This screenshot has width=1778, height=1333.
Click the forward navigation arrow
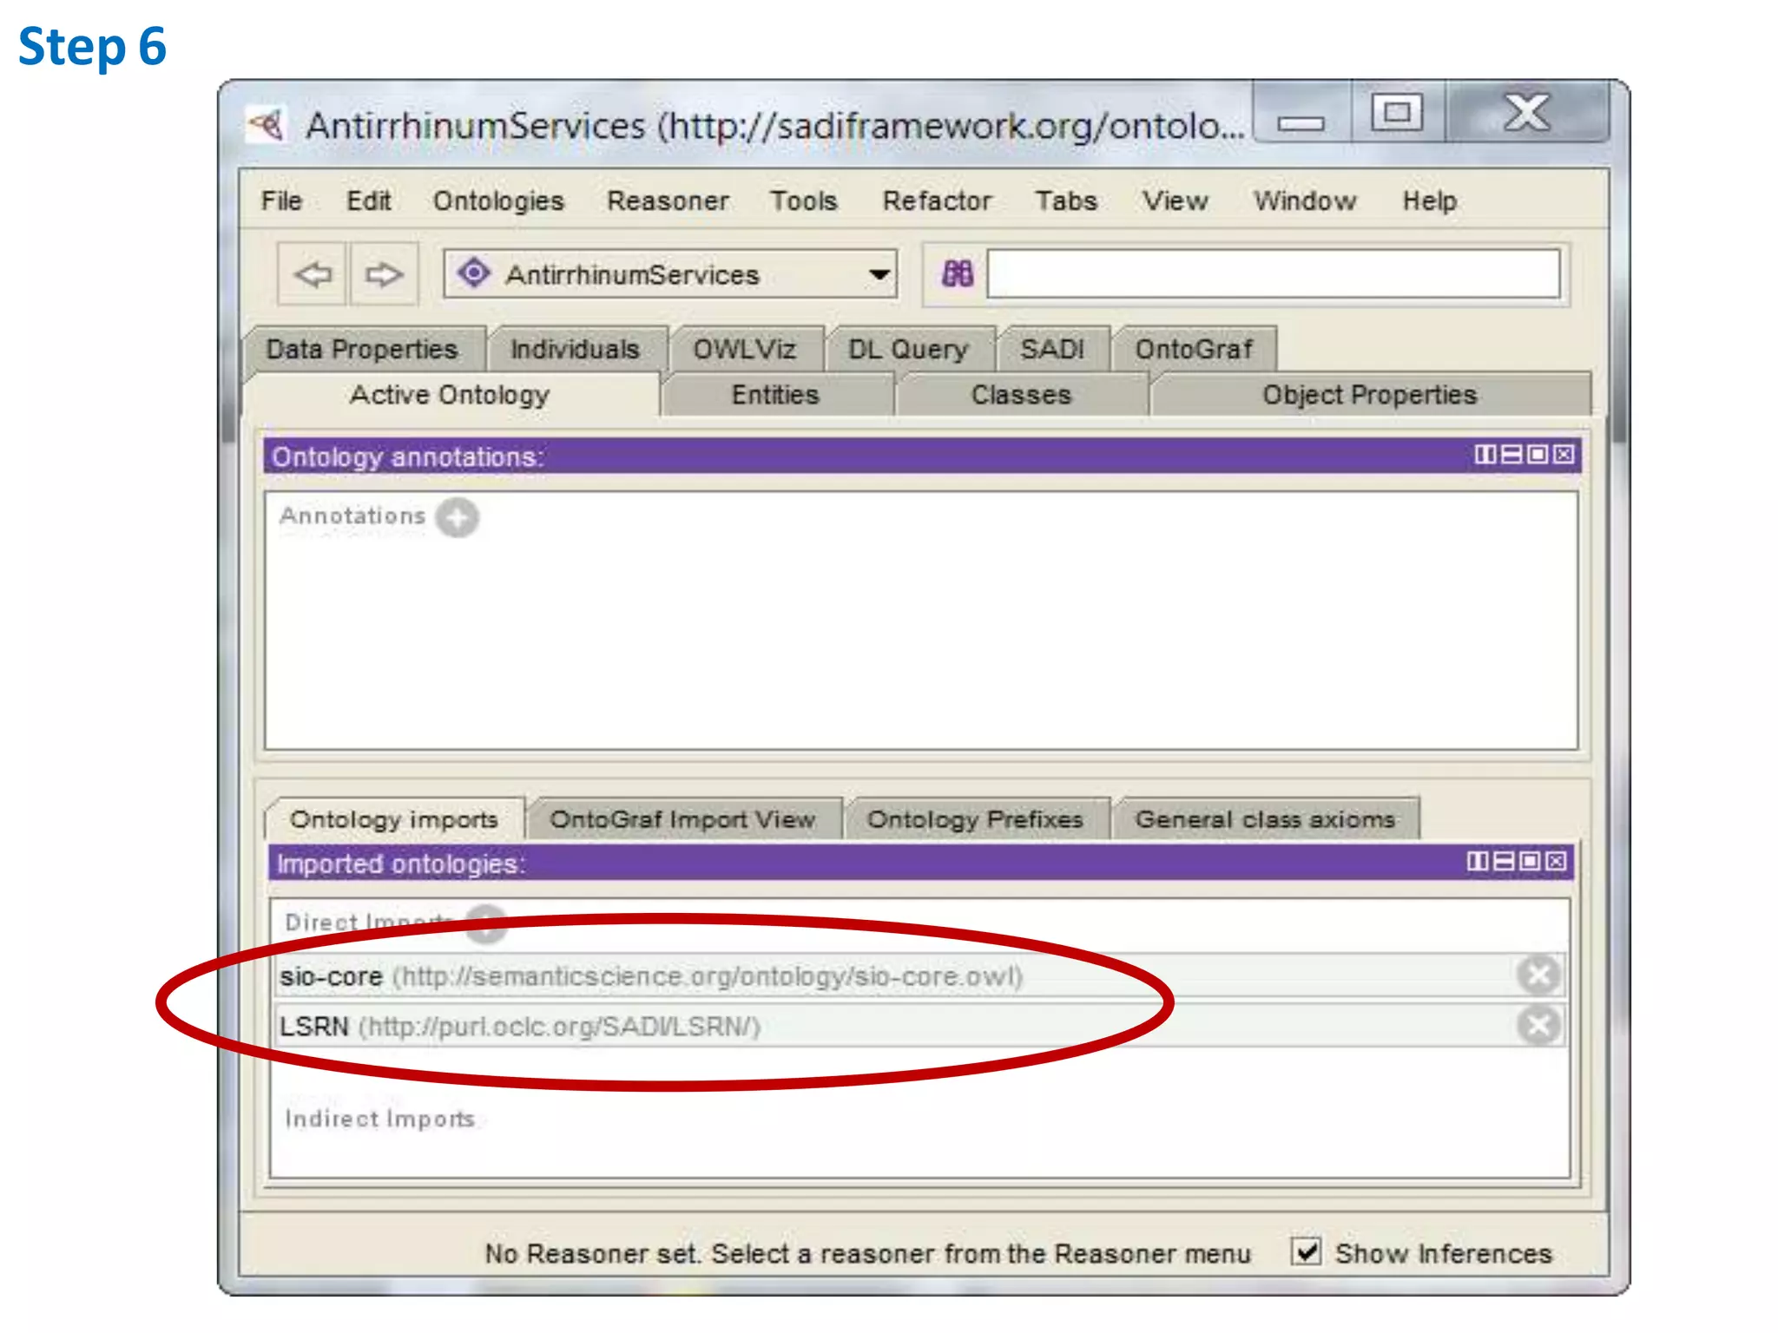point(383,275)
